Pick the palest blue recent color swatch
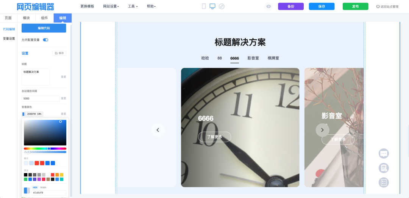This screenshot has height=198, width=409. pyautogui.click(x=26, y=163)
